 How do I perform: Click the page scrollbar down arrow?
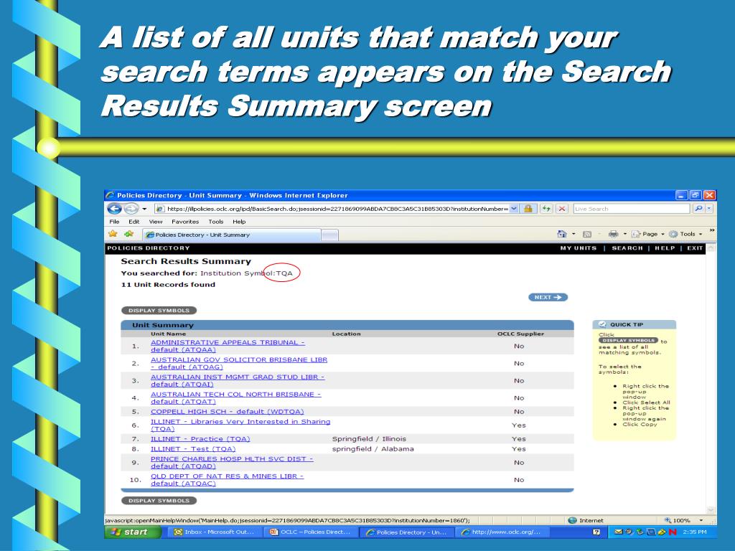711,510
